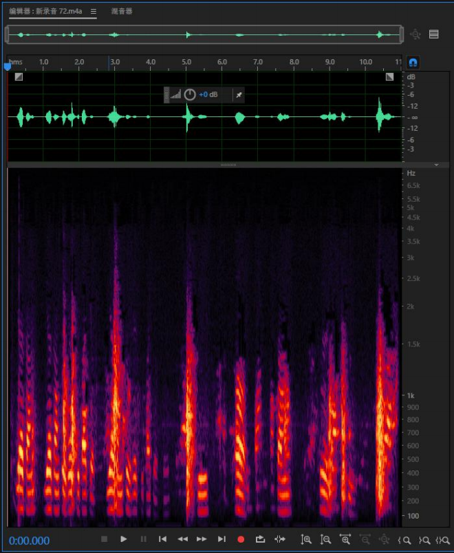Toggle skip selection icon in transport
This screenshot has width=454, height=553.
coord(280,539)
